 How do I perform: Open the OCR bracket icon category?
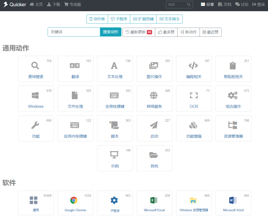(x=194, y=98)
